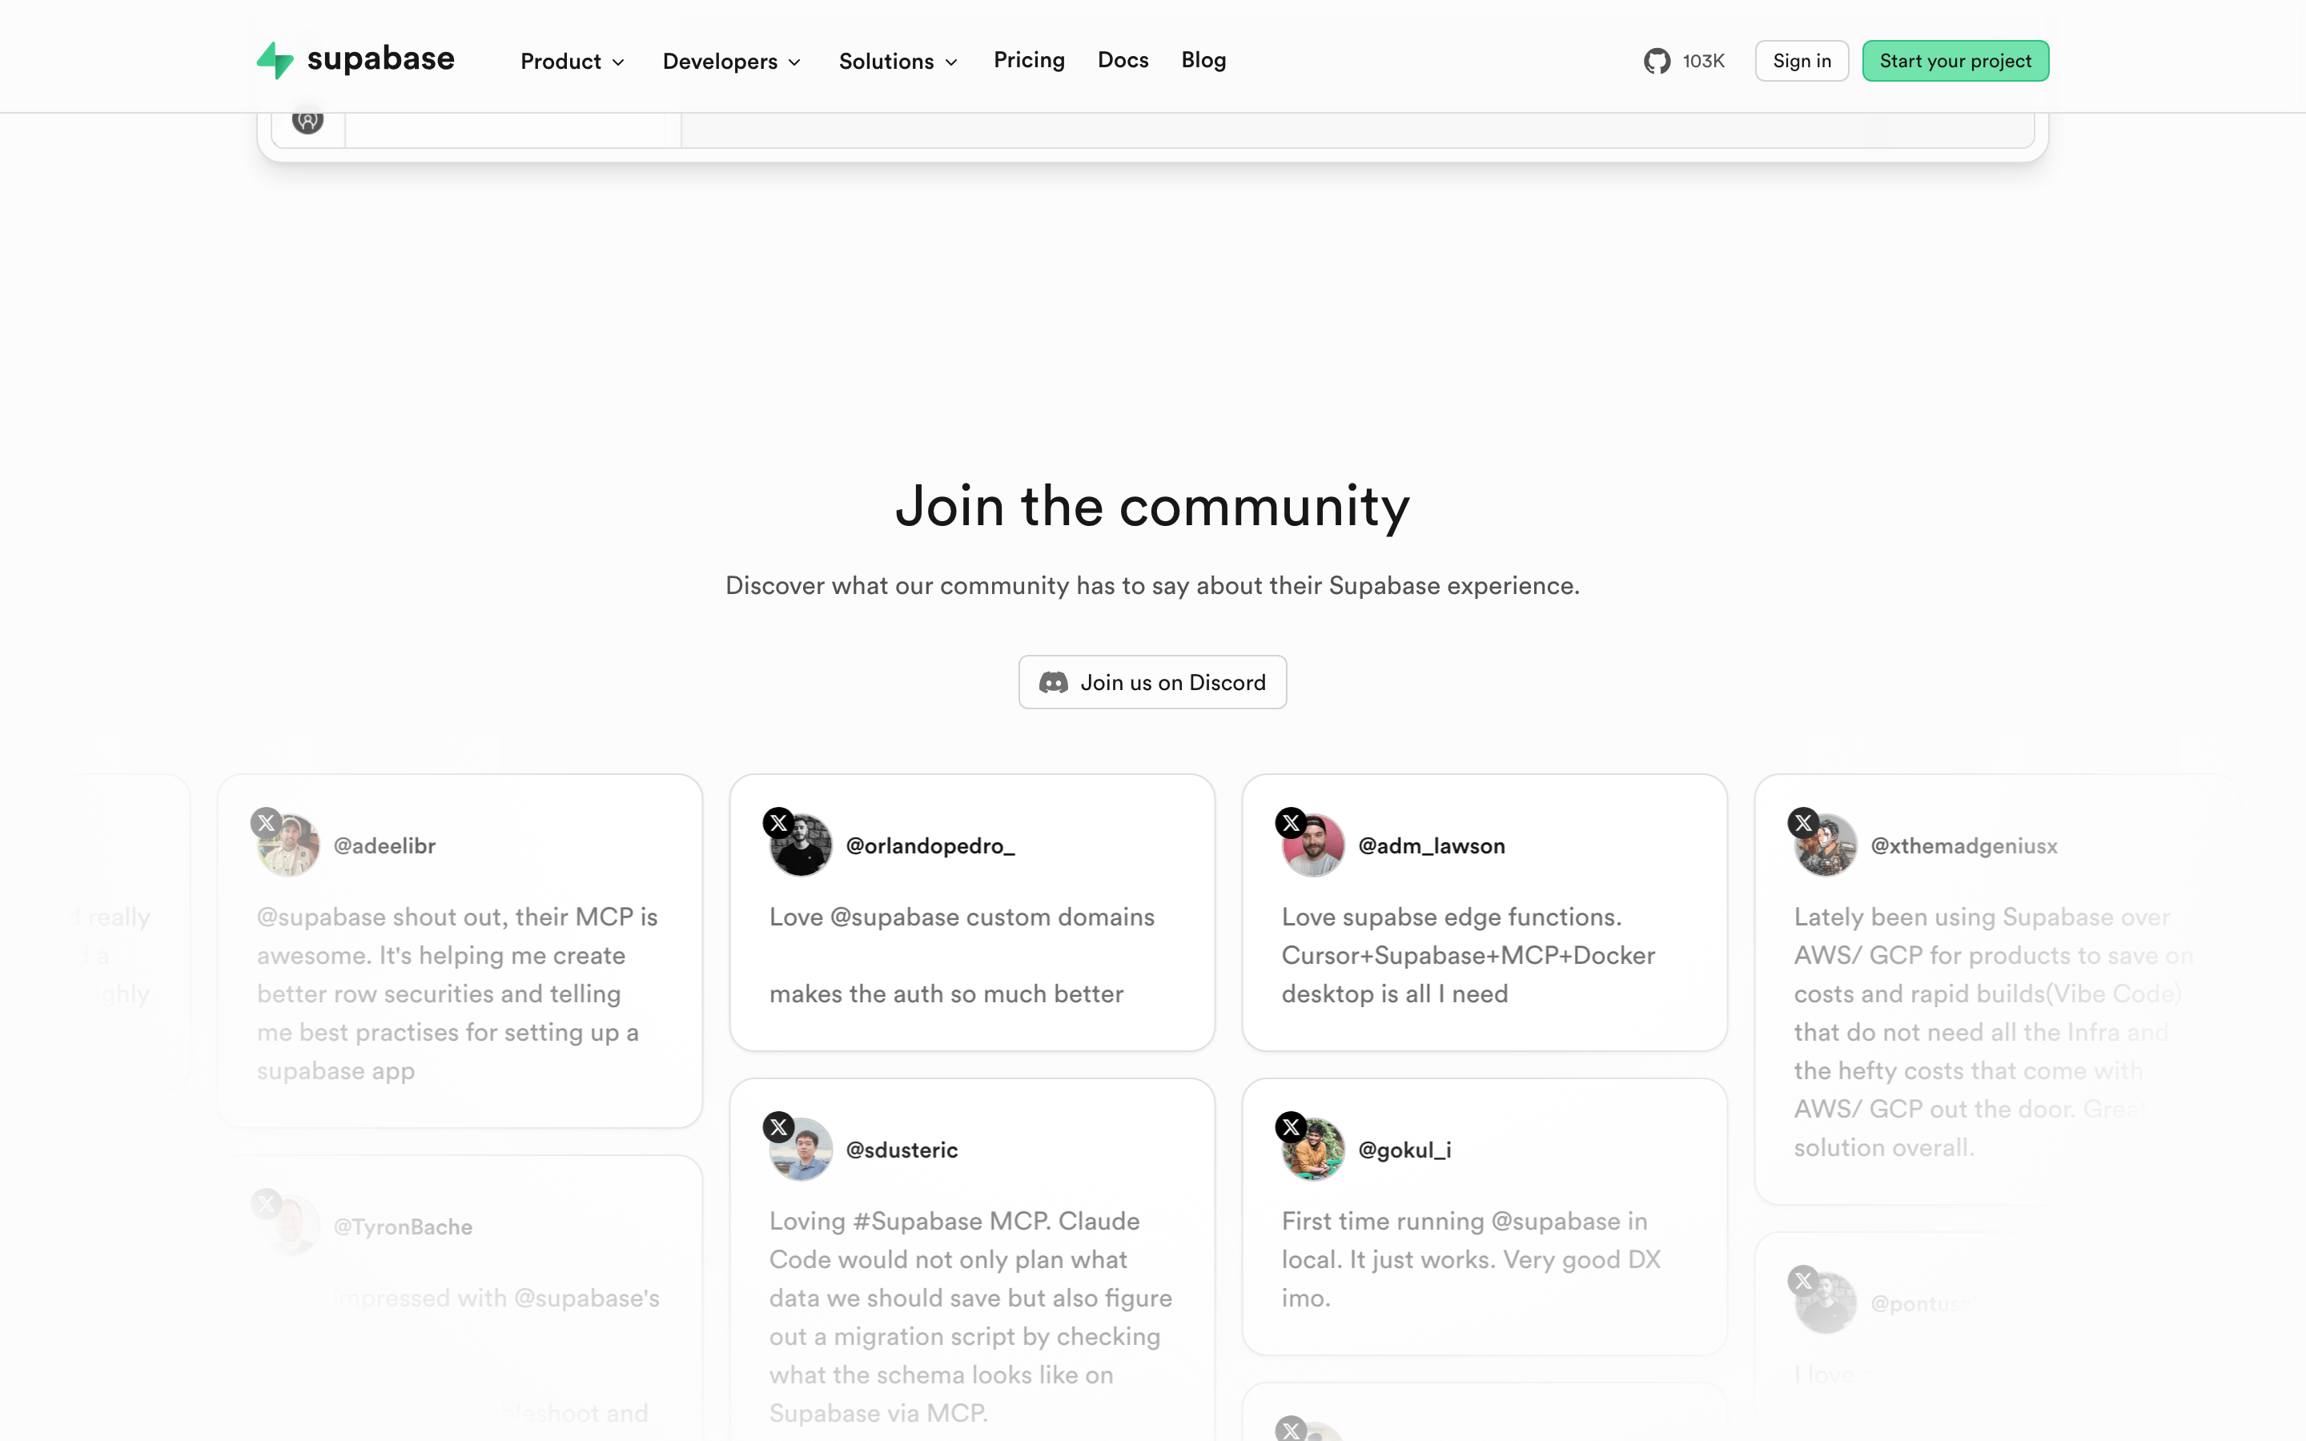Click the Join us on Discord button
The height and width of the screenshot is (1441, 2306).
pos(1153,682)
